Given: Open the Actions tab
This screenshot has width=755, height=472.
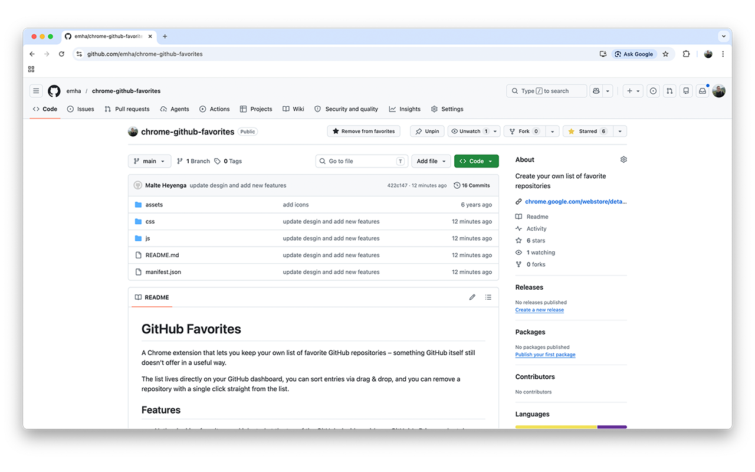Looking at the screenshot, I should coord(215,109).
